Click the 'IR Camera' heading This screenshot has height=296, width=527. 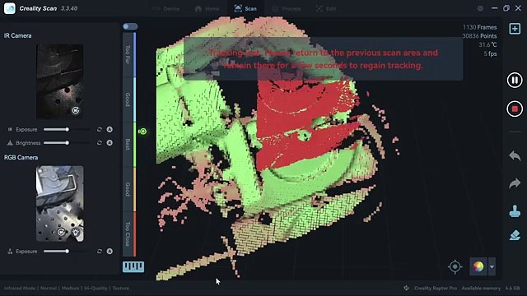click(x=18, y=35)
